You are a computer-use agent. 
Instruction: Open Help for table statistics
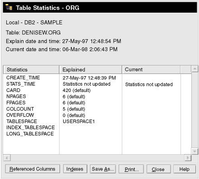(x=185, y=169)
